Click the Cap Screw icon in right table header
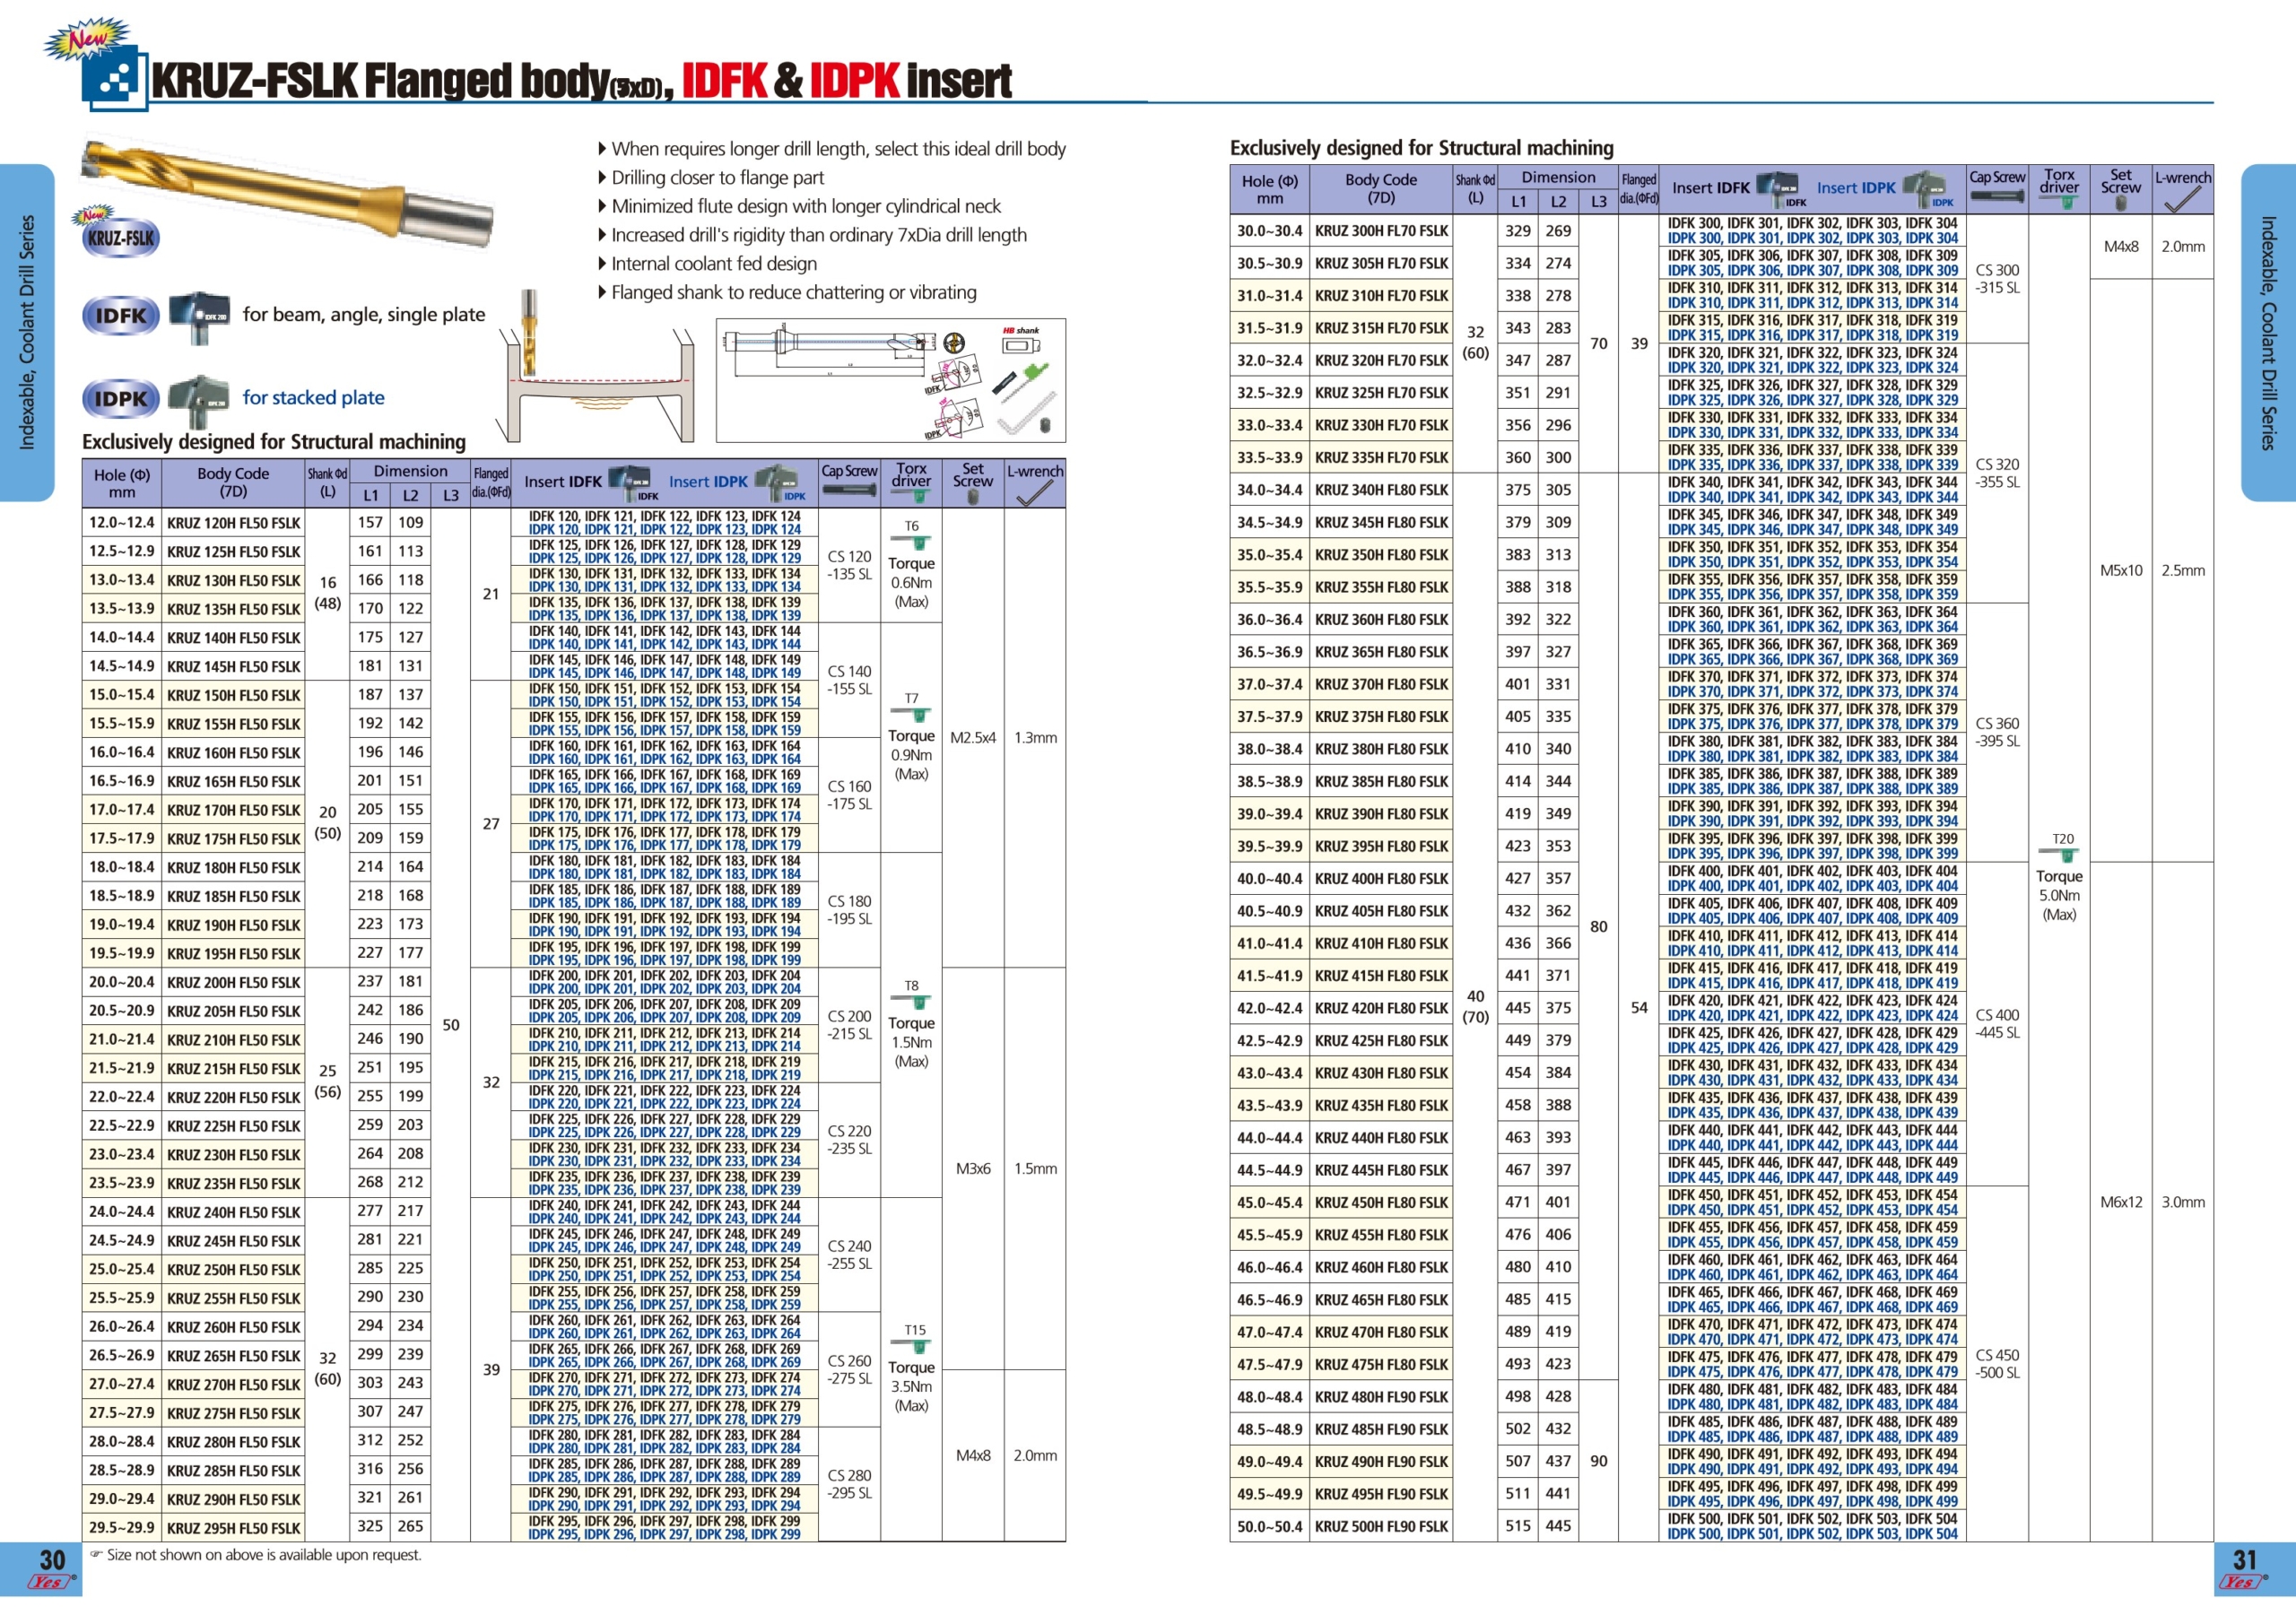The width and height of the screenshot is (2296, 1624). coord(1997,197)
